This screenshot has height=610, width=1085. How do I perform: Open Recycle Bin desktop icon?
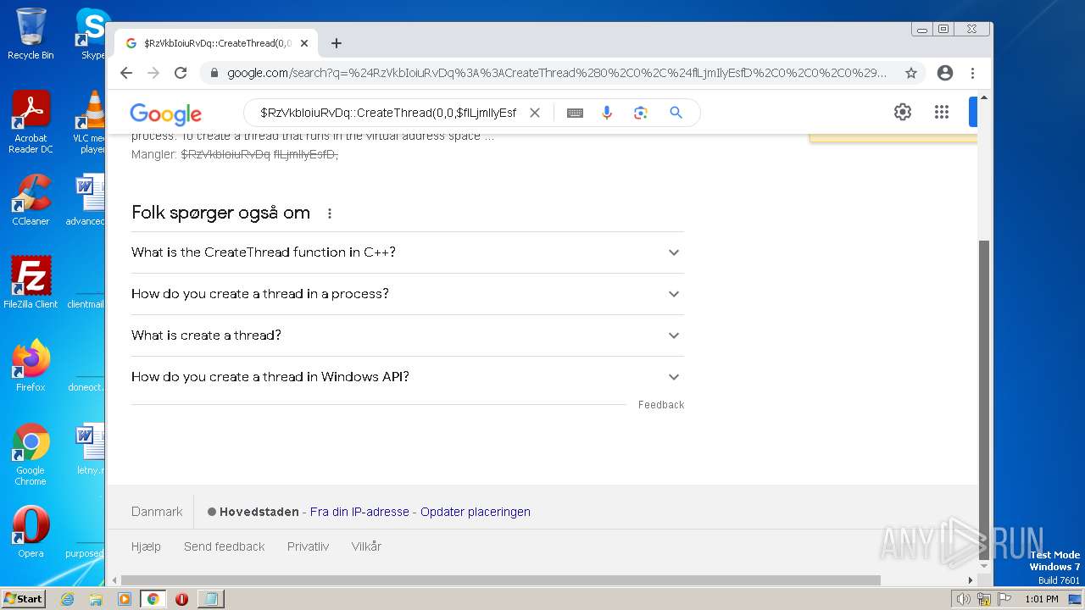click(x=31, y=34)
